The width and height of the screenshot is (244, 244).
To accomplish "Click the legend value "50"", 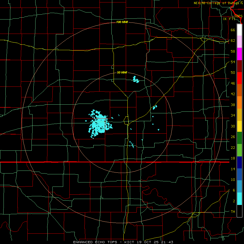I will [233, 73].
